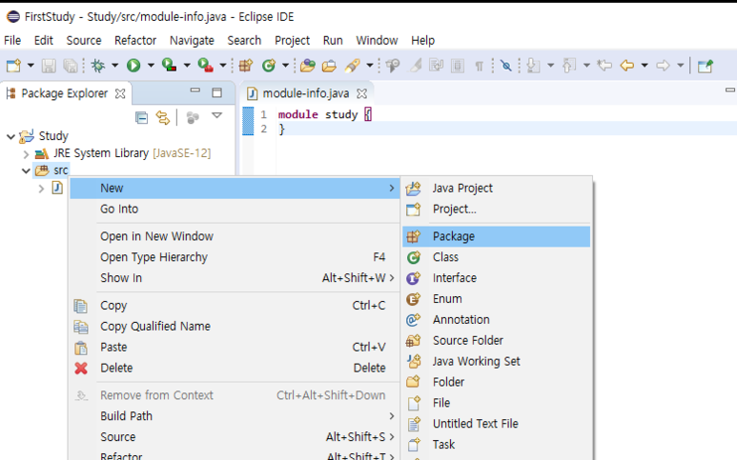Image resolution: width=737 pixels, height=460 pixels.
Task: Toggle Word Wrap toolbar icon
Action: (436, 66)
